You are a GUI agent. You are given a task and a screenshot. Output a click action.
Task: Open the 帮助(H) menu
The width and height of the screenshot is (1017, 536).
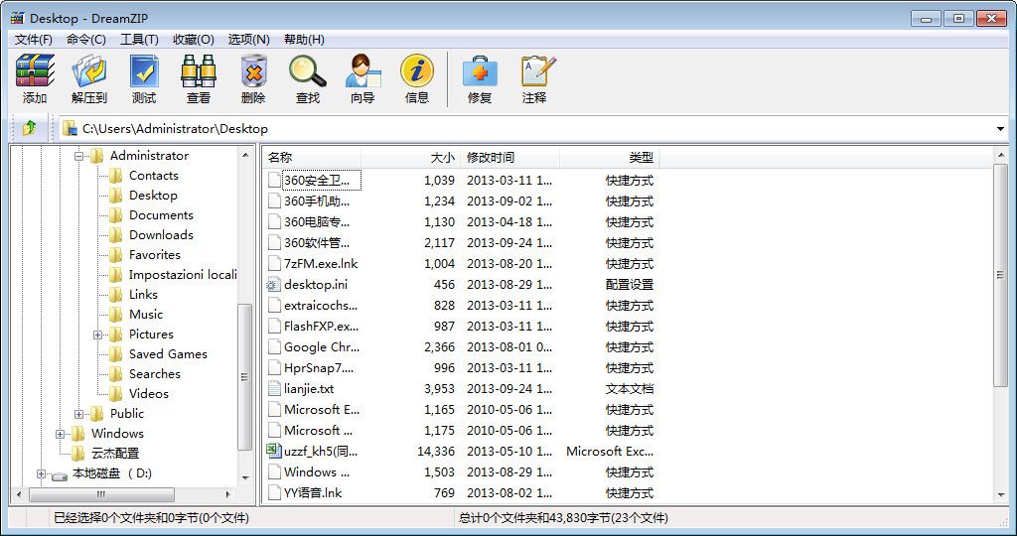(304, 40)
